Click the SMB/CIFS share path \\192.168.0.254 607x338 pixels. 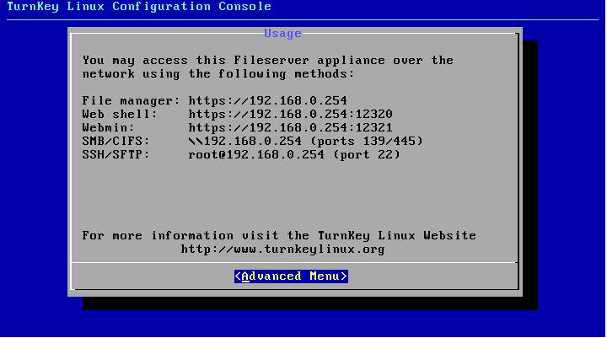(244, 141)
